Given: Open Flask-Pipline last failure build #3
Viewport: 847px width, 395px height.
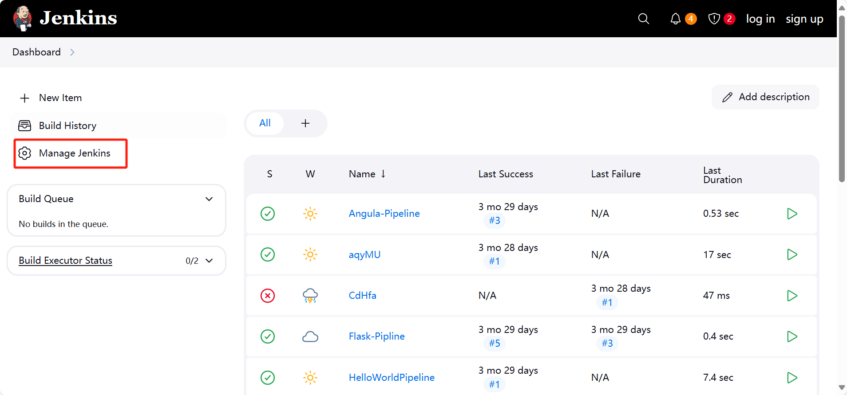Looking at the screenshot, I should tap(607, 343).
